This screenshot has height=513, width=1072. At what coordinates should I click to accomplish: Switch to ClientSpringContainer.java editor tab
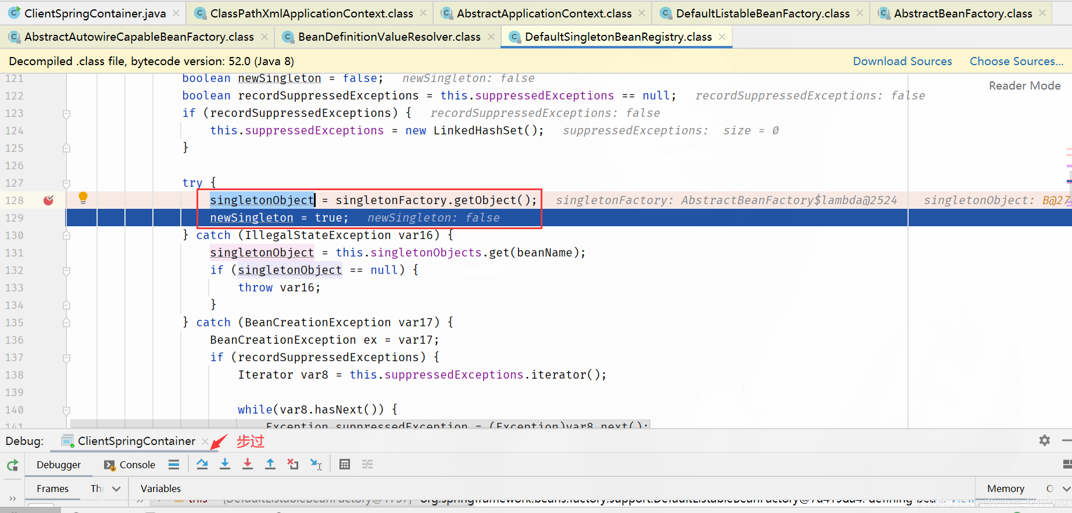coord(95,13)
